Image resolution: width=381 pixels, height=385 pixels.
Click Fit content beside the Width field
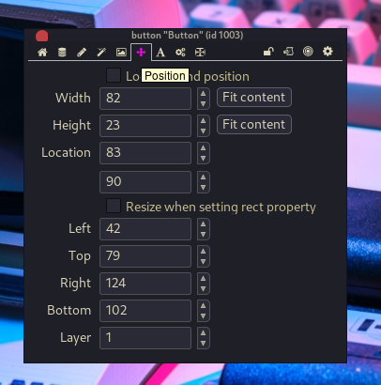tap(254, 98)
